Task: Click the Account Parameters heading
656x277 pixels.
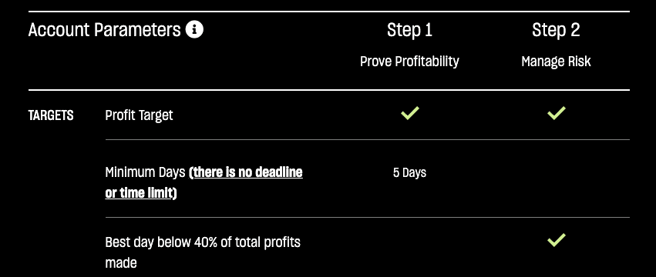Action: tap(105, 30)
